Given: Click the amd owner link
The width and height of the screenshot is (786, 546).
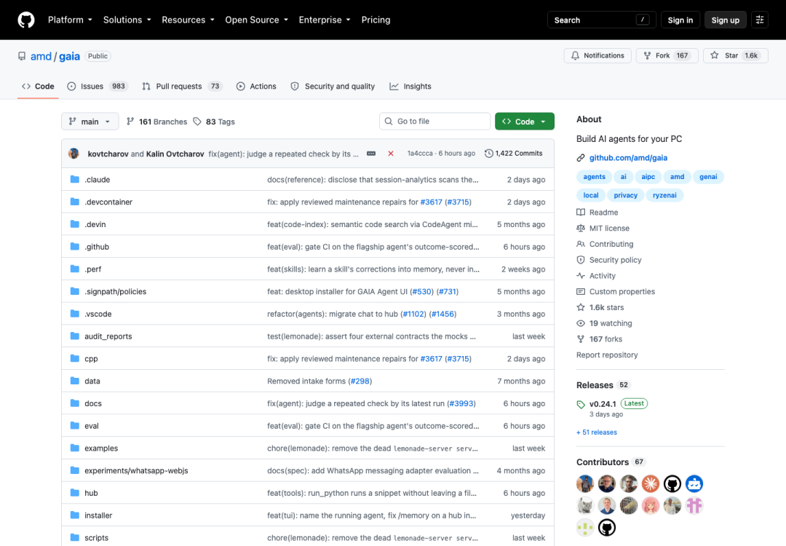Looking at the screenshot, I should [41, 56].
